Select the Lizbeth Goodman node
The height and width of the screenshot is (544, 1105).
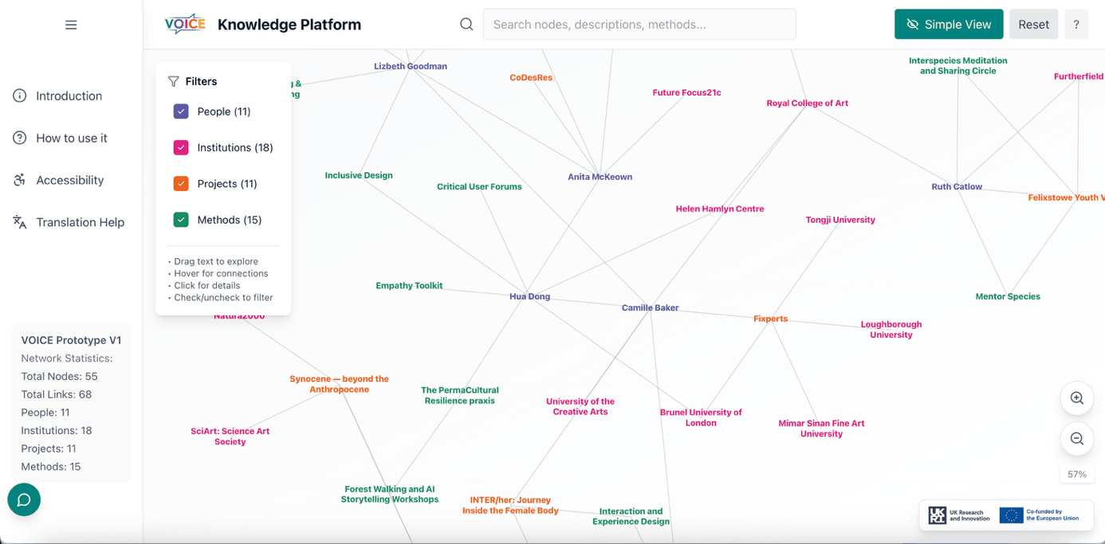pyautogui.click(x=410, y=66)
